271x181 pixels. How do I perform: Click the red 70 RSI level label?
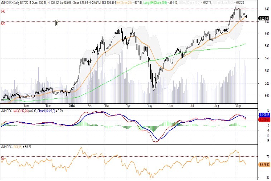(3, 159)
